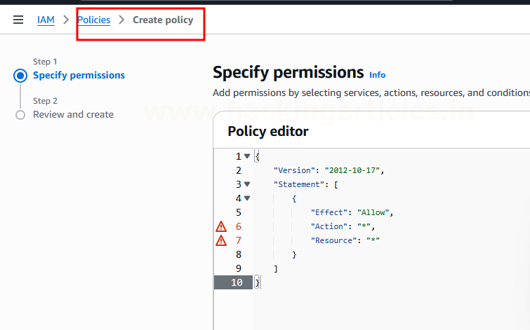This screenshot has height=330, width=530.
Task: Select the Step 2 Review and create indicator
Action: click(x=20, y=115)
